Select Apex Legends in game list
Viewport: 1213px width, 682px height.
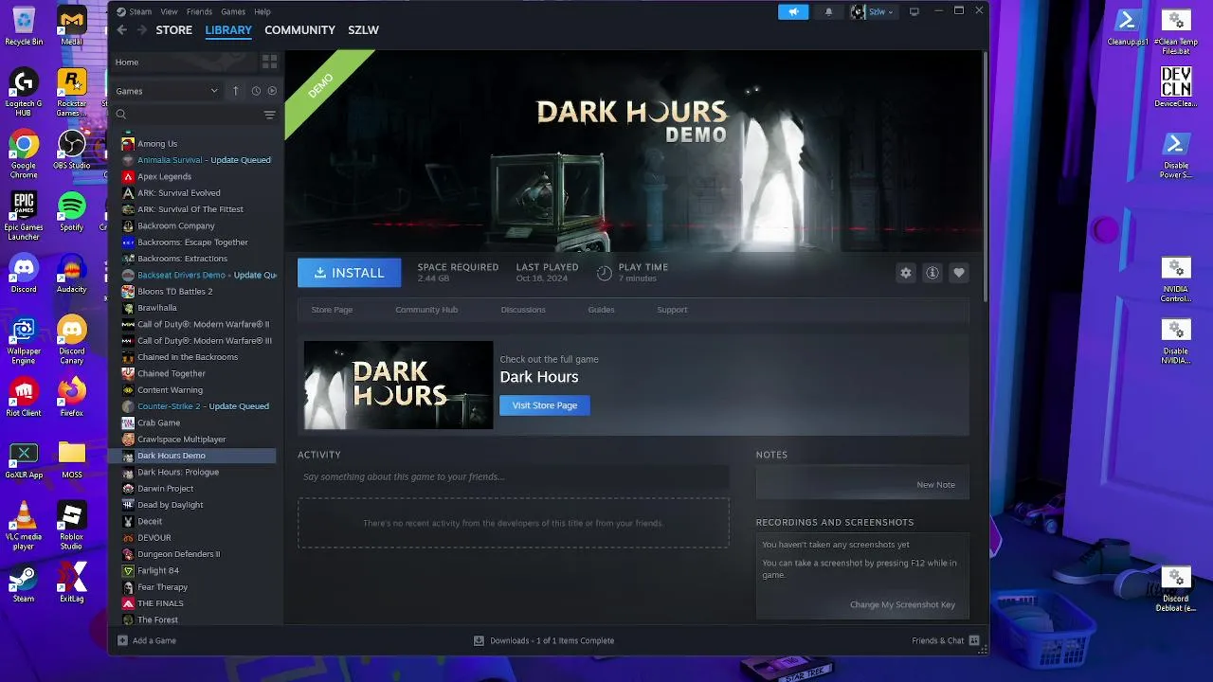164,176
